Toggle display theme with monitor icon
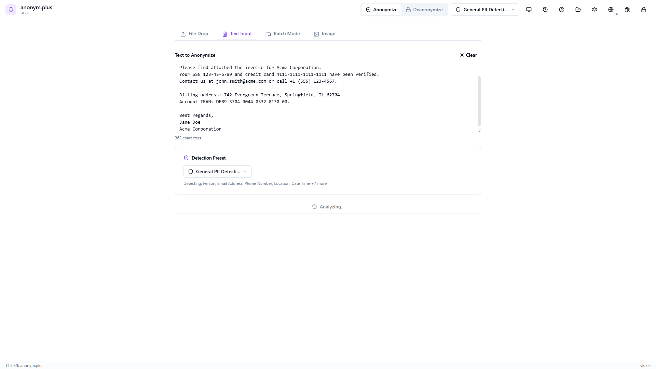Screen dimensions: 656x369 coord(529,10)
